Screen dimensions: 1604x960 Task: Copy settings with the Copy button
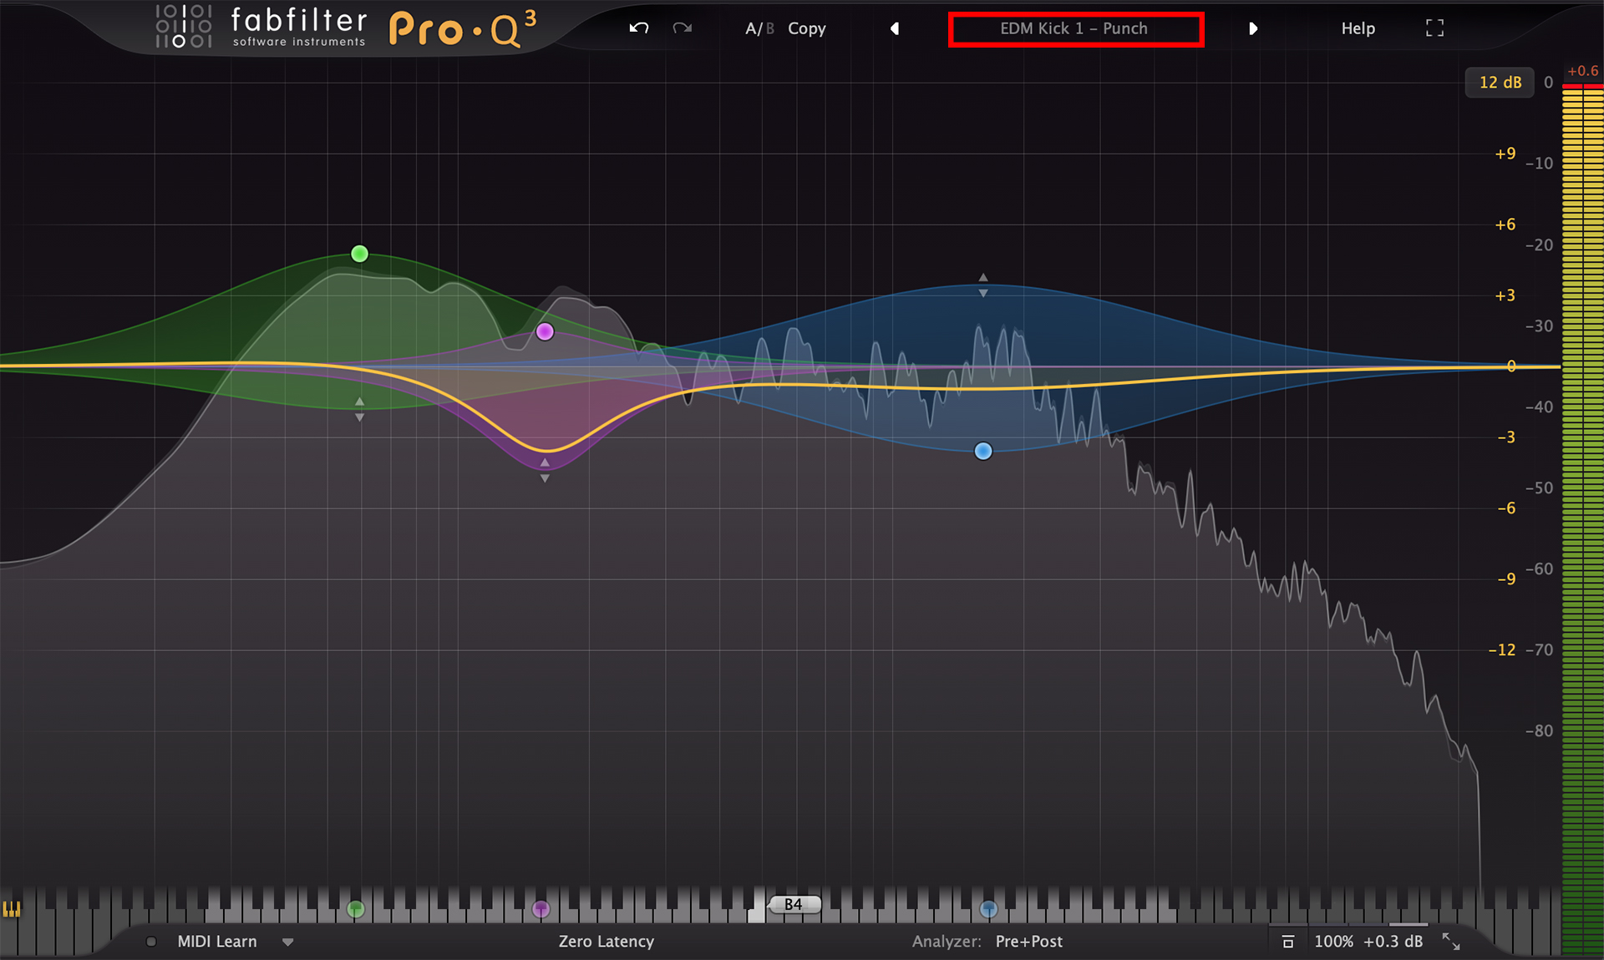pyautogui.click(x=806, y=28)
